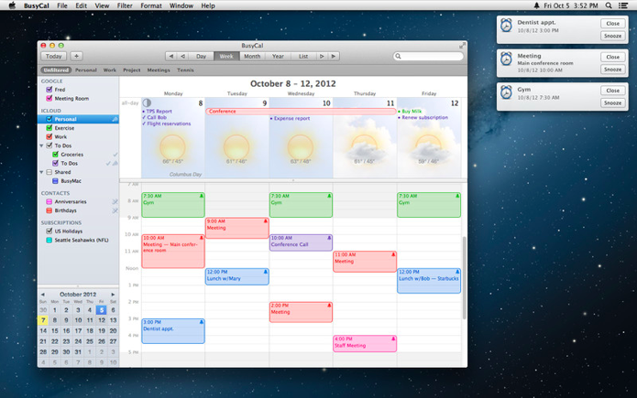
Task: Collapse the Shared group
Action: tap(41, 172)
